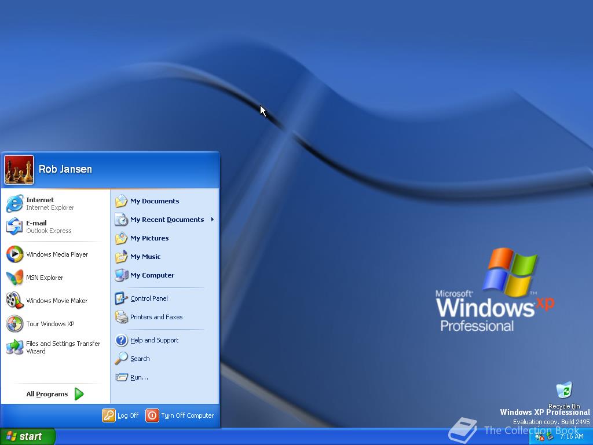Open the My Pictures folder icon
593x445 pixels.
tap(121, 238)
